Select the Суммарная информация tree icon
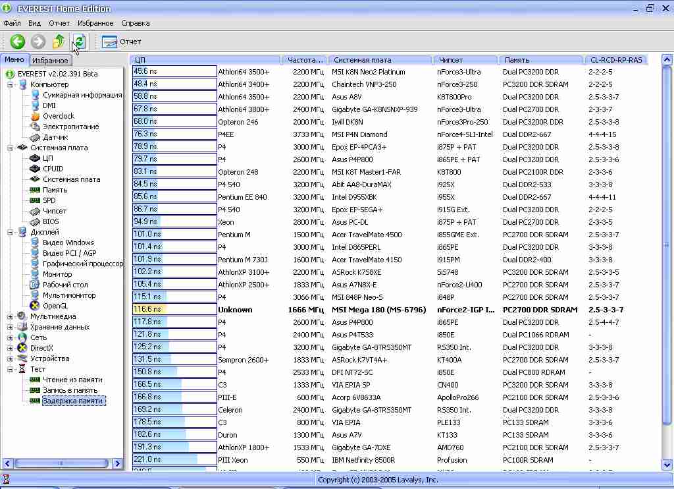This screenshot has width=674, height=489. click(x=36, y=95)
